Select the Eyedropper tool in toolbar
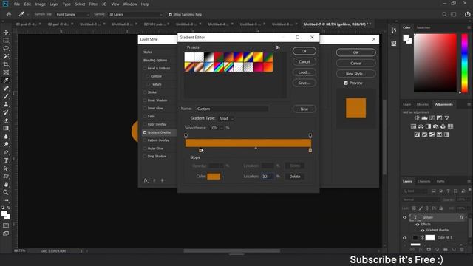Viewport: 473px width, 266px height. [x=6, y=81]
